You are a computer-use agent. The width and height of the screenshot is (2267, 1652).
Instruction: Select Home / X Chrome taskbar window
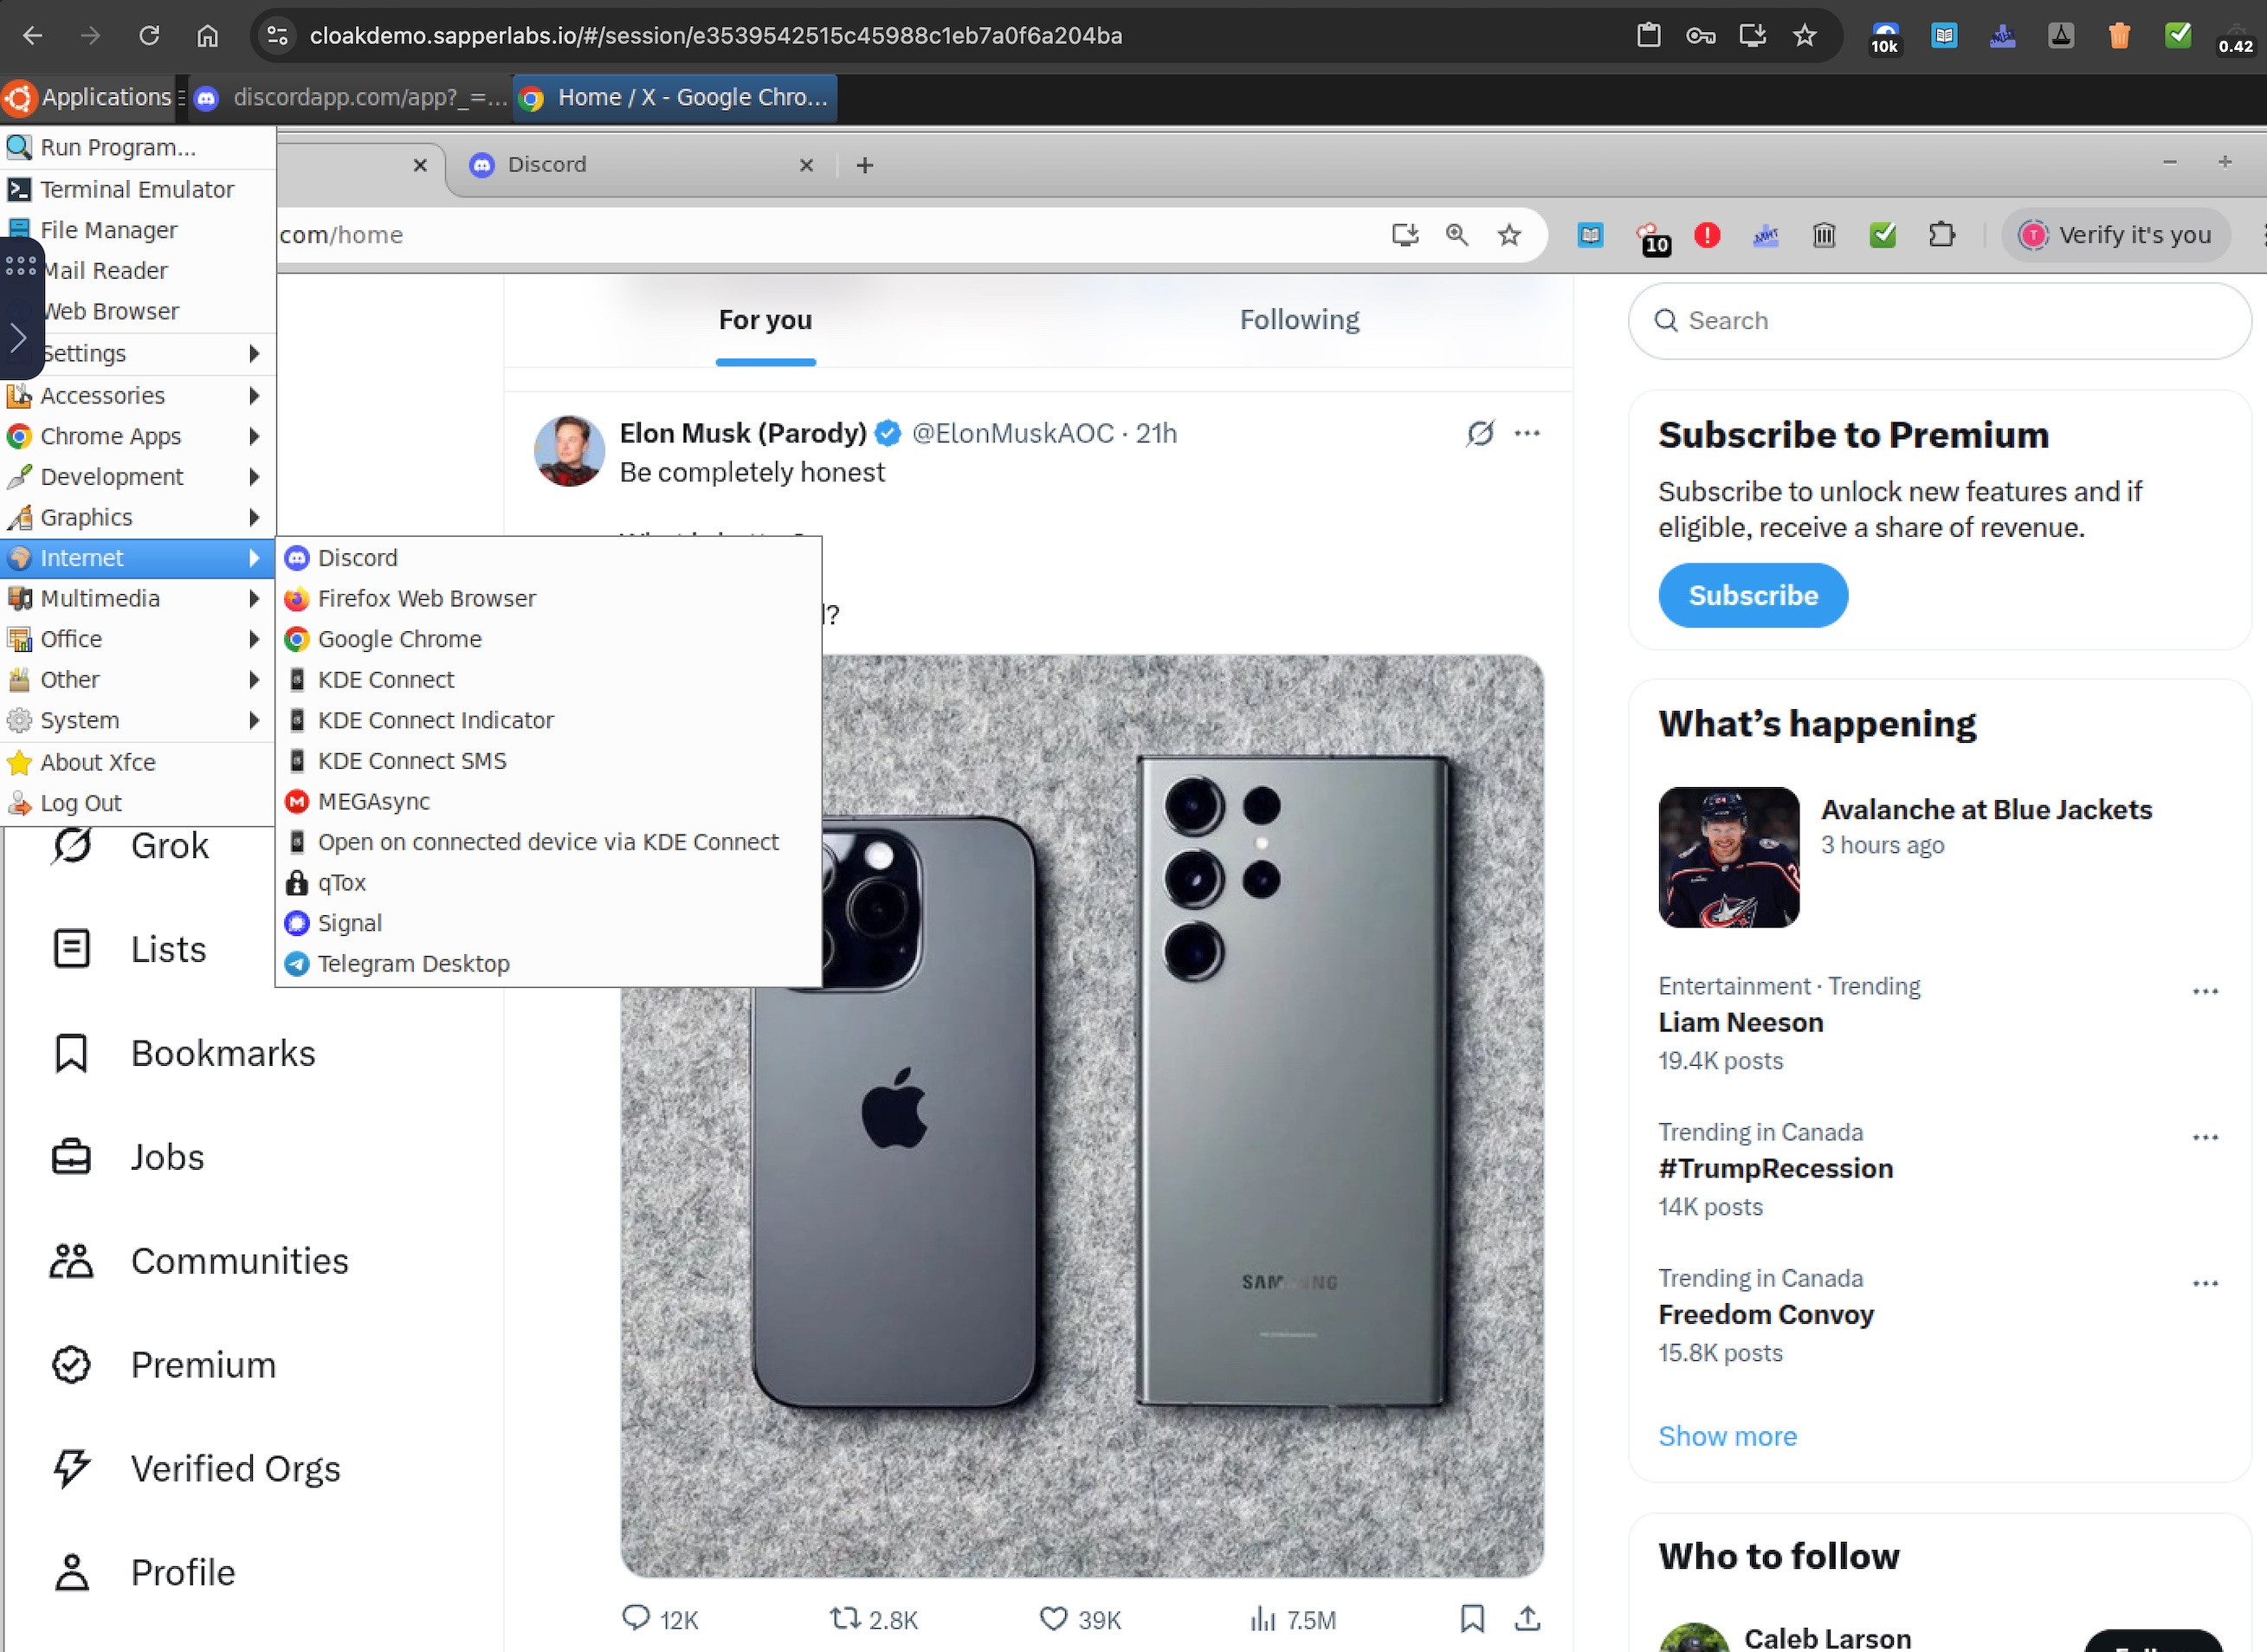click(675, 97)
